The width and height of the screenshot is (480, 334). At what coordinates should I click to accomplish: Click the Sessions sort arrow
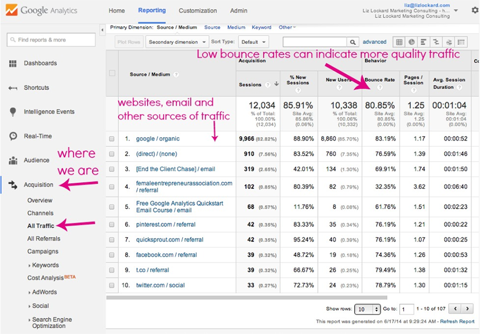pos(276,84)
